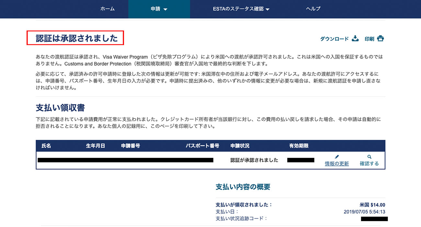421x227 pixels.
Task: Click the 米国 $14.00 payment amount
Action: [372, 205]
